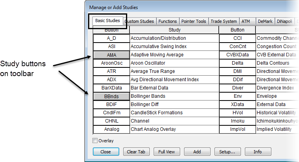Open the Functions tab

(x=168, y=21)
